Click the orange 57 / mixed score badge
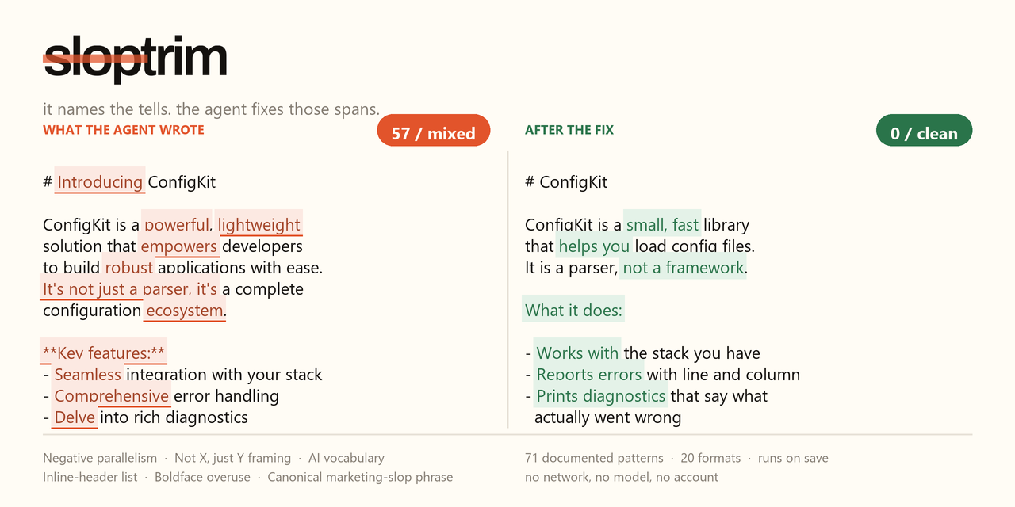1015x507 pixels. (434, 132)
